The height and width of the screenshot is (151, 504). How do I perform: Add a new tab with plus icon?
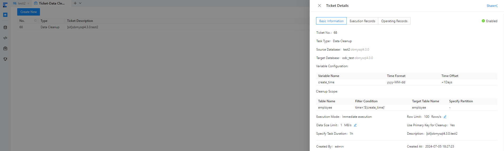(x=75, y=3)
